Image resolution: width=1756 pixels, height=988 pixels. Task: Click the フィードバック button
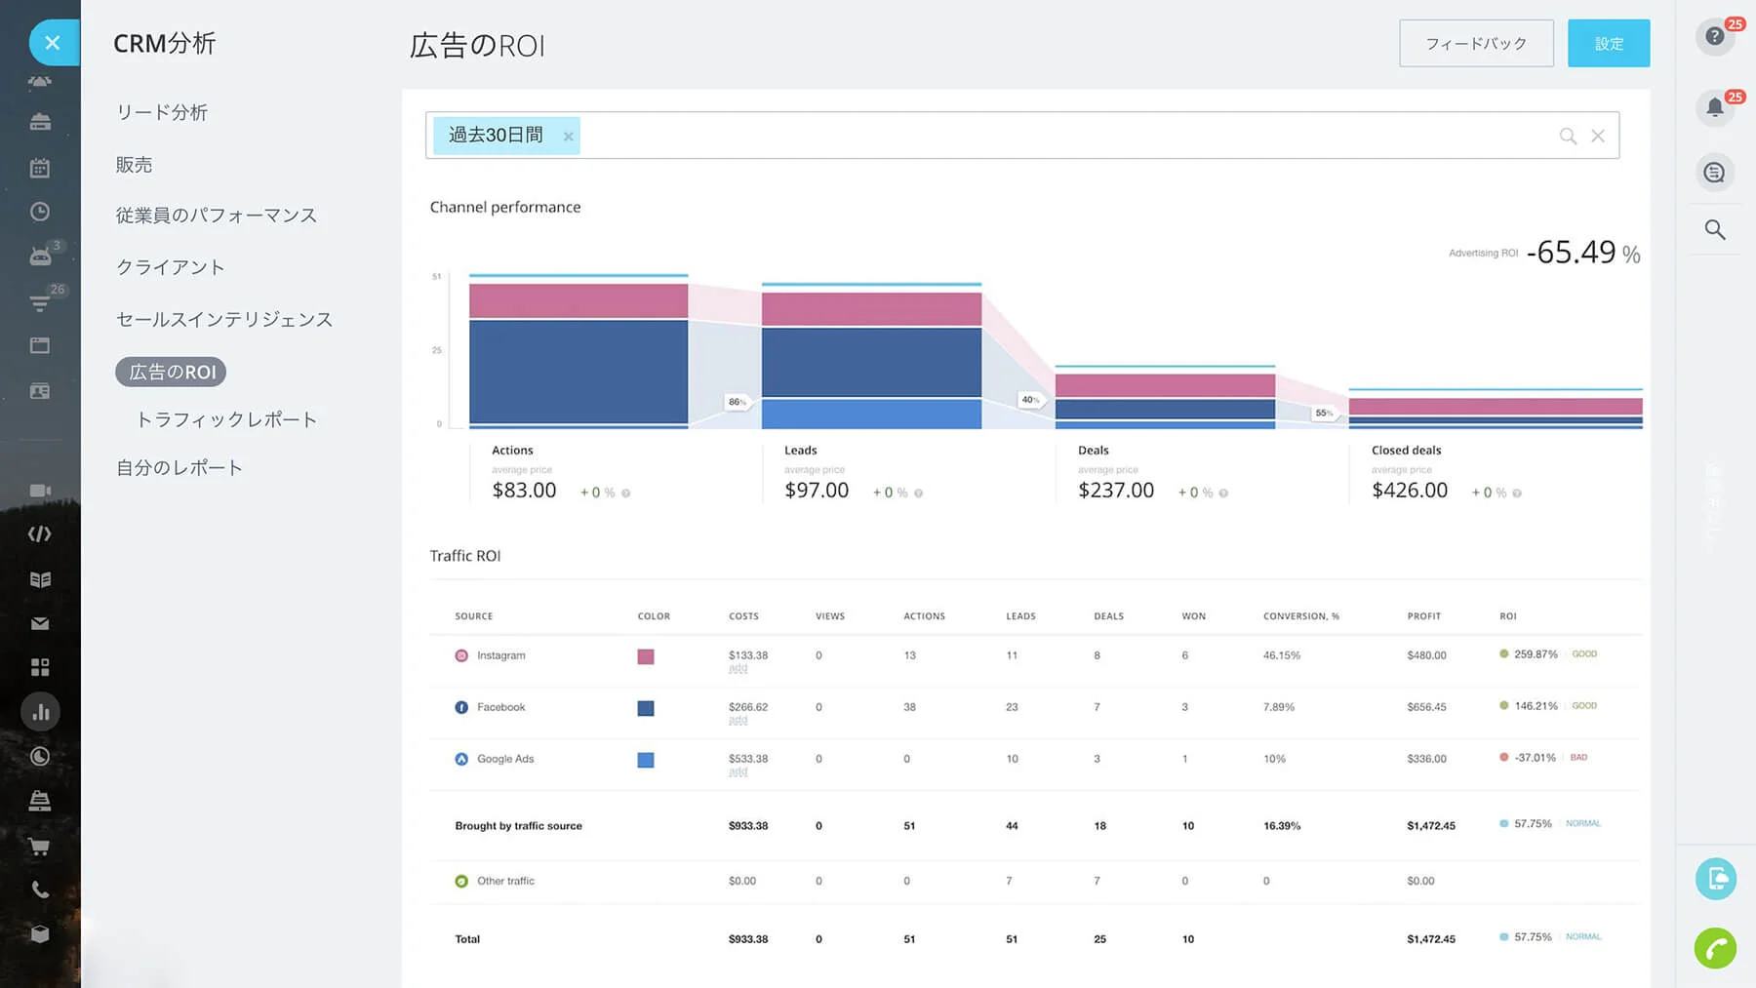tap(1475, 43)
